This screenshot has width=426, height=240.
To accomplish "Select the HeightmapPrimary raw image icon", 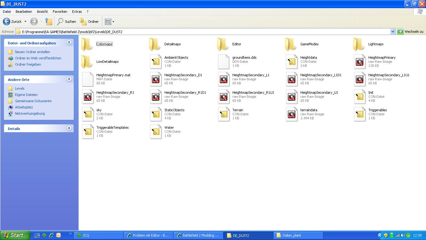I will coord(360,62).
